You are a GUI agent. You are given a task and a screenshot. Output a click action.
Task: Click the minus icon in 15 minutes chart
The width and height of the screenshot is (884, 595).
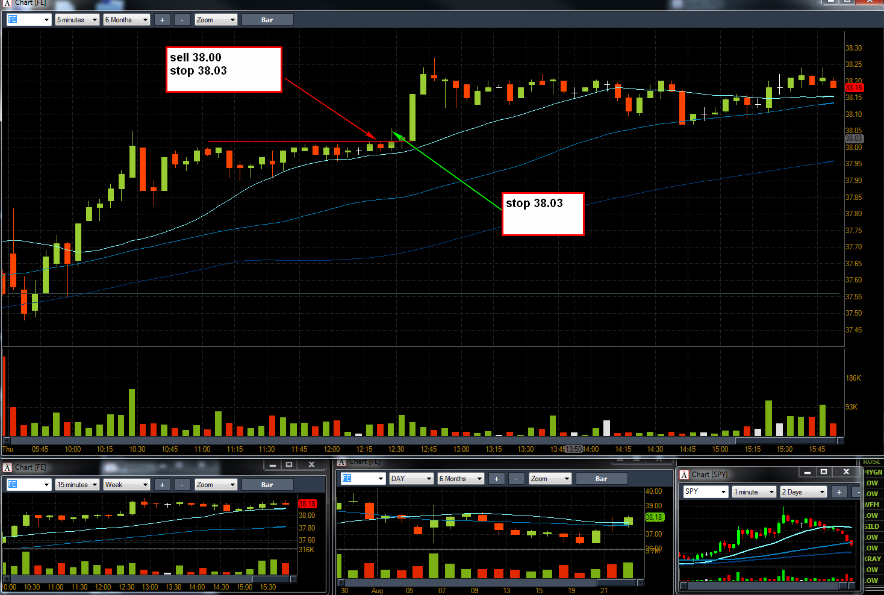point(182,485)
